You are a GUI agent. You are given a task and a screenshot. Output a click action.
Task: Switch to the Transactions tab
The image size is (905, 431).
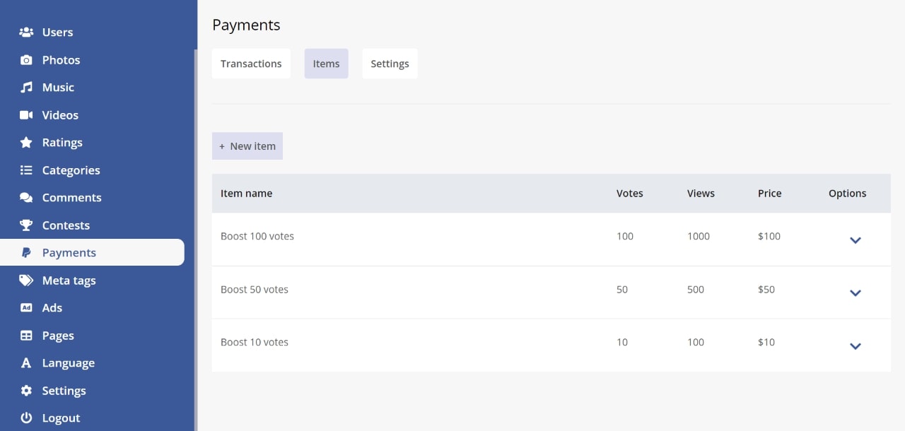(251, 64)
